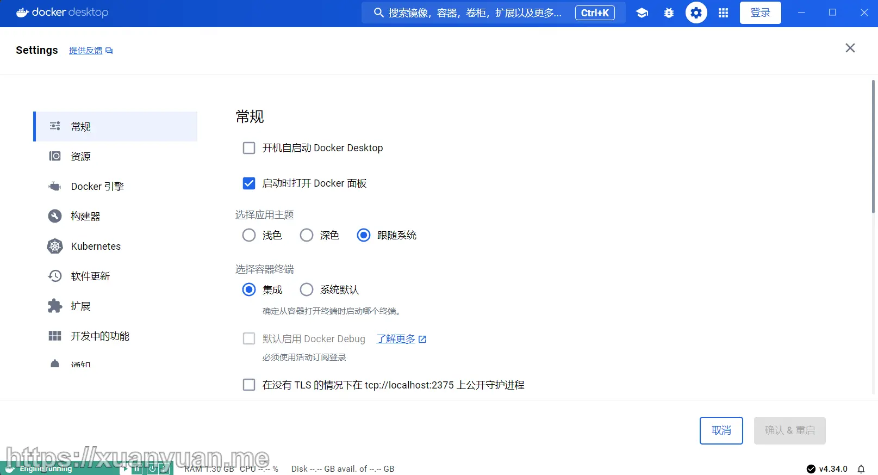Open the grid apps icon in header

[x=723, y=13]
